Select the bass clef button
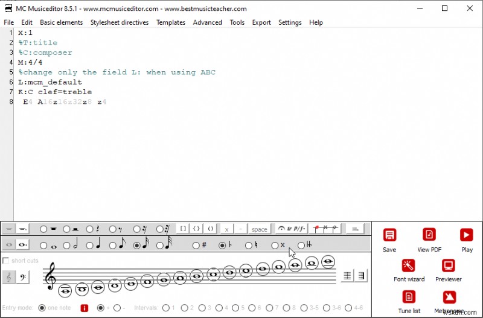The height and width of the screenshot is (318, 483). 22,277
